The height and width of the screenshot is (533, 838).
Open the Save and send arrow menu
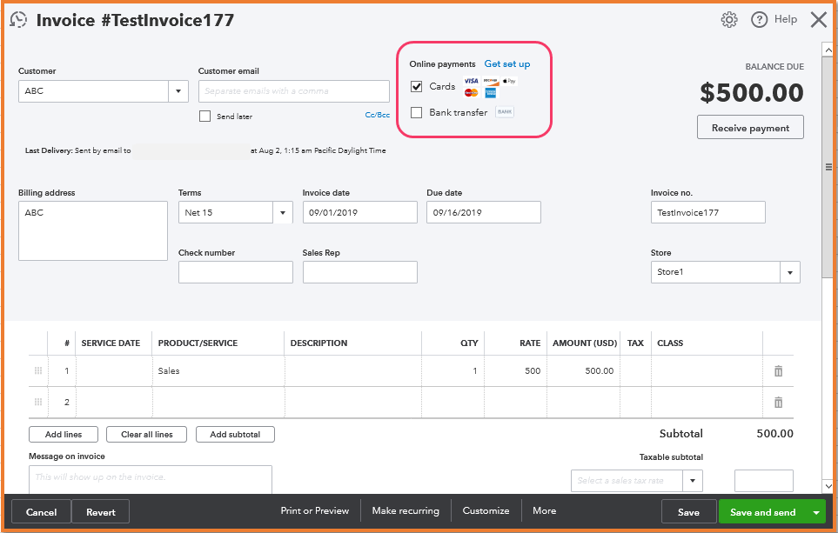point(816,513)
